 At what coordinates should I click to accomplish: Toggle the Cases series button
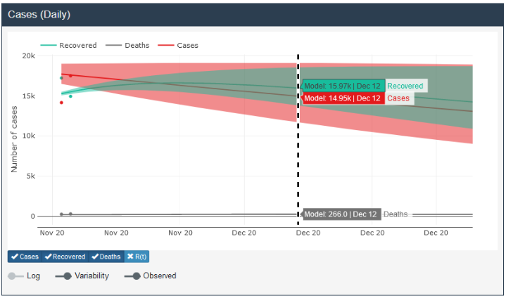25,257
